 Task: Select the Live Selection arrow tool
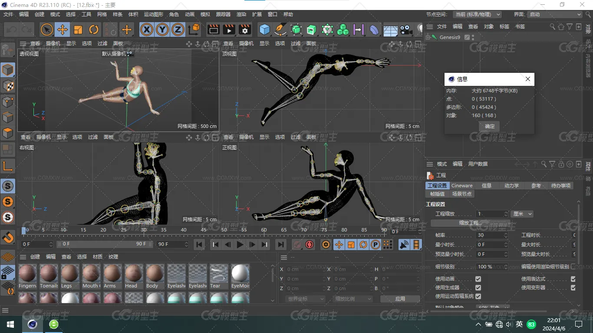tap(46, 29)
